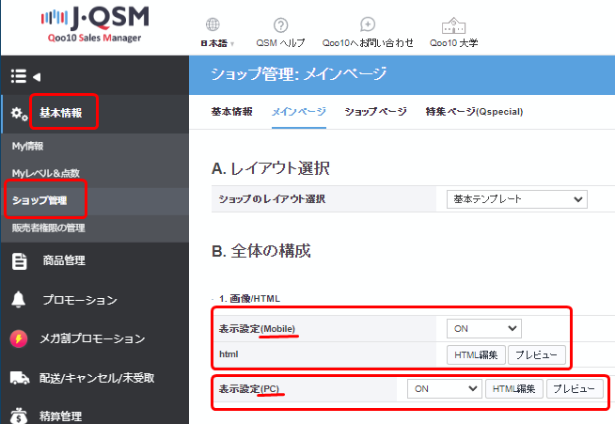Viewport: 615px width, 424px height.
Task: Open the 表示設定(Mobile) ON dropdown
Action: pyautogui.click(x=483, y=328)
